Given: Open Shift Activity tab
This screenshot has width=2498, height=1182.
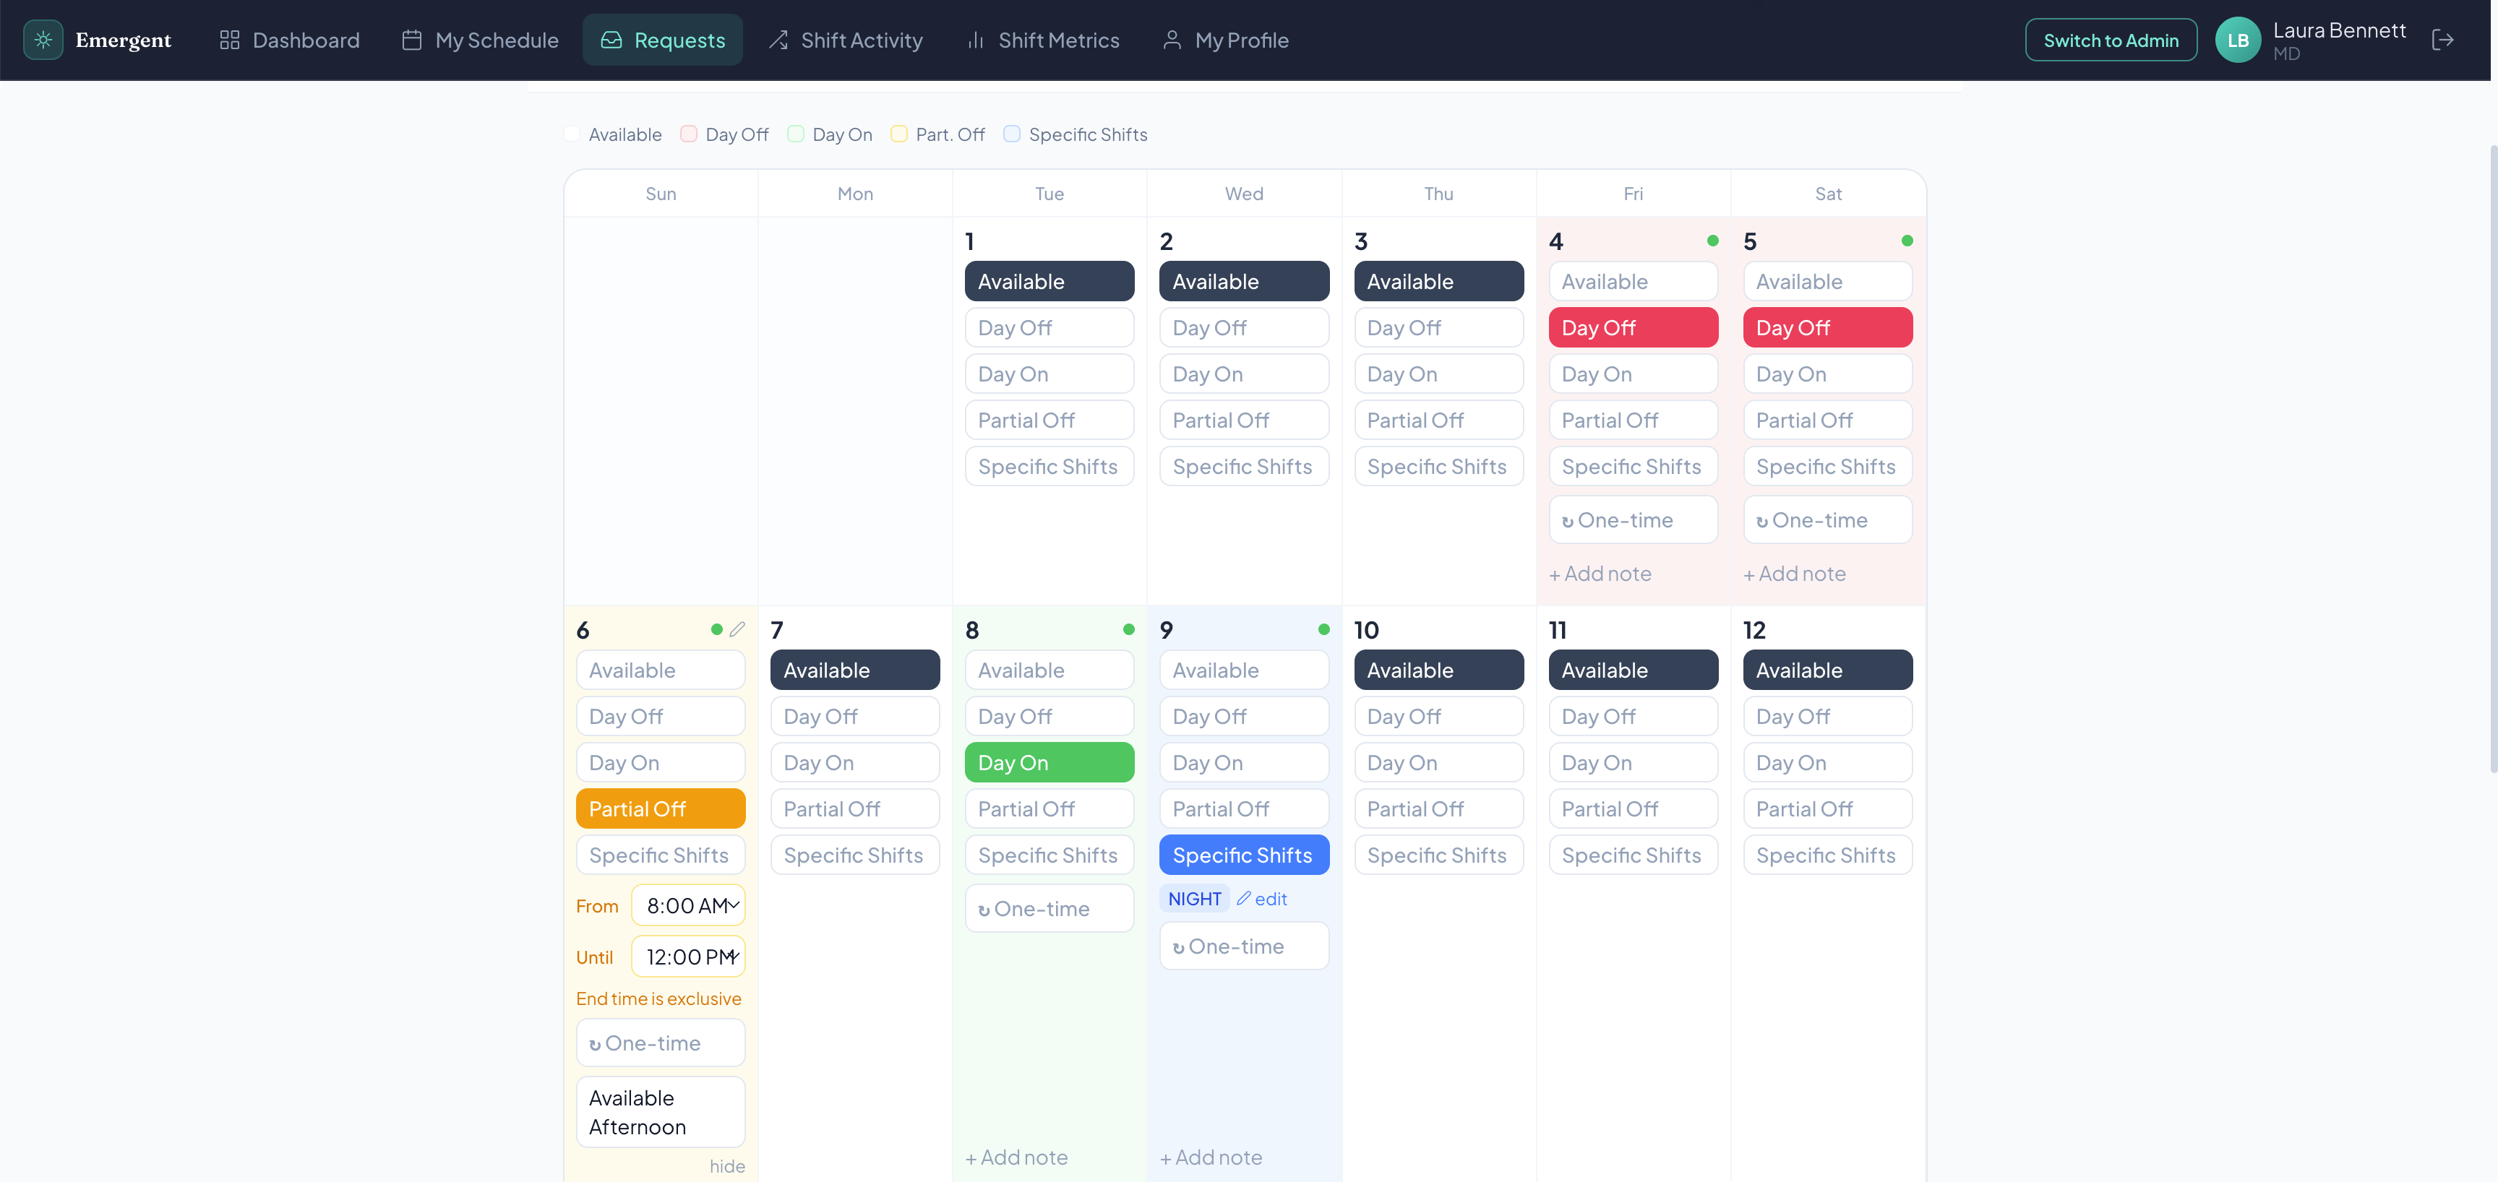Looking at the screenshot, I should point(845,40).
